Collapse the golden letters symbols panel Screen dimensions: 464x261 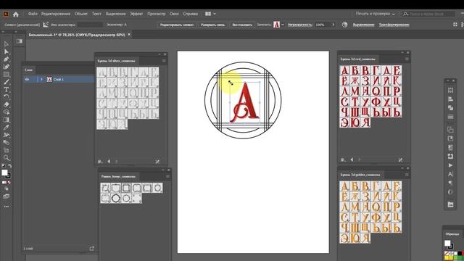coord(402,168)
